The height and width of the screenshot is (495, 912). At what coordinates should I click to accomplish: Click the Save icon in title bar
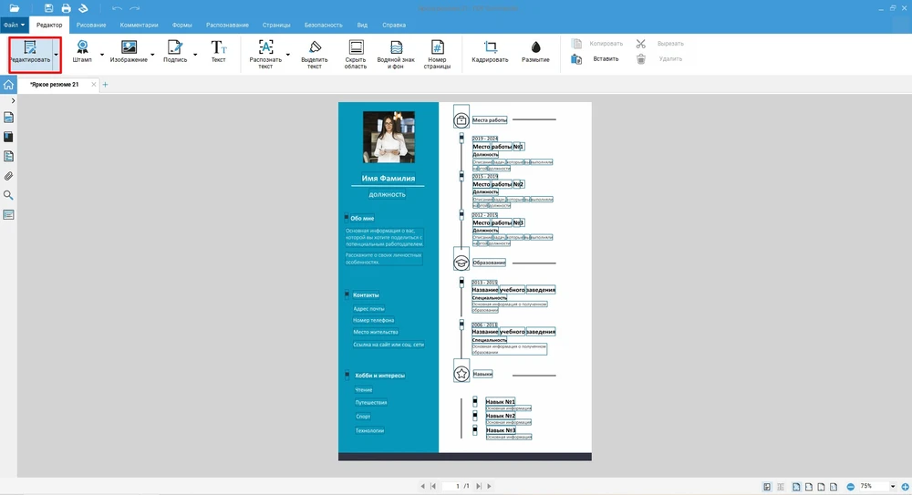tap(49, 8)
